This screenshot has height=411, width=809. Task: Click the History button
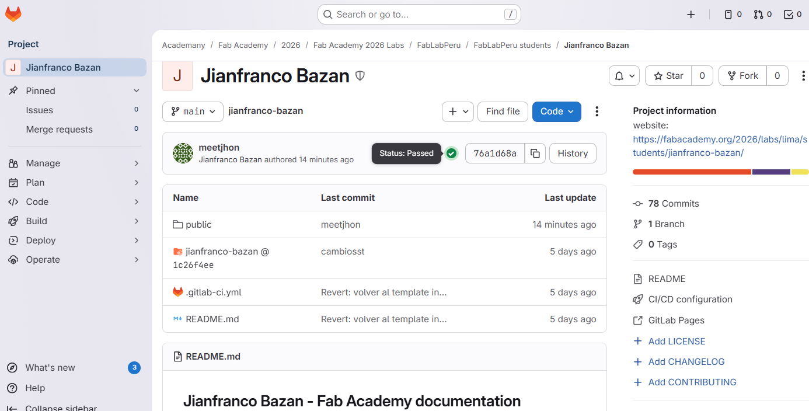point(572,154)
